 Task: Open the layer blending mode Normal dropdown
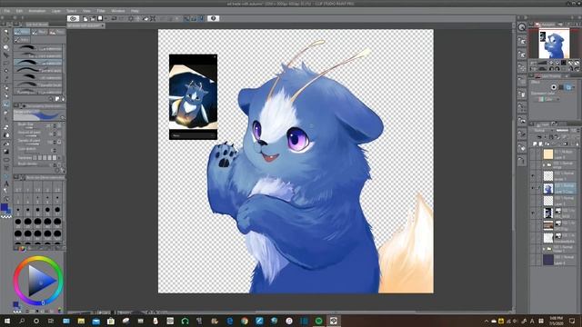(x=541, y=130)
